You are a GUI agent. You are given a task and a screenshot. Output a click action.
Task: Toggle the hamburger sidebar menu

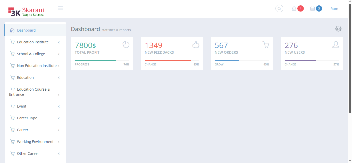(61, 8)
